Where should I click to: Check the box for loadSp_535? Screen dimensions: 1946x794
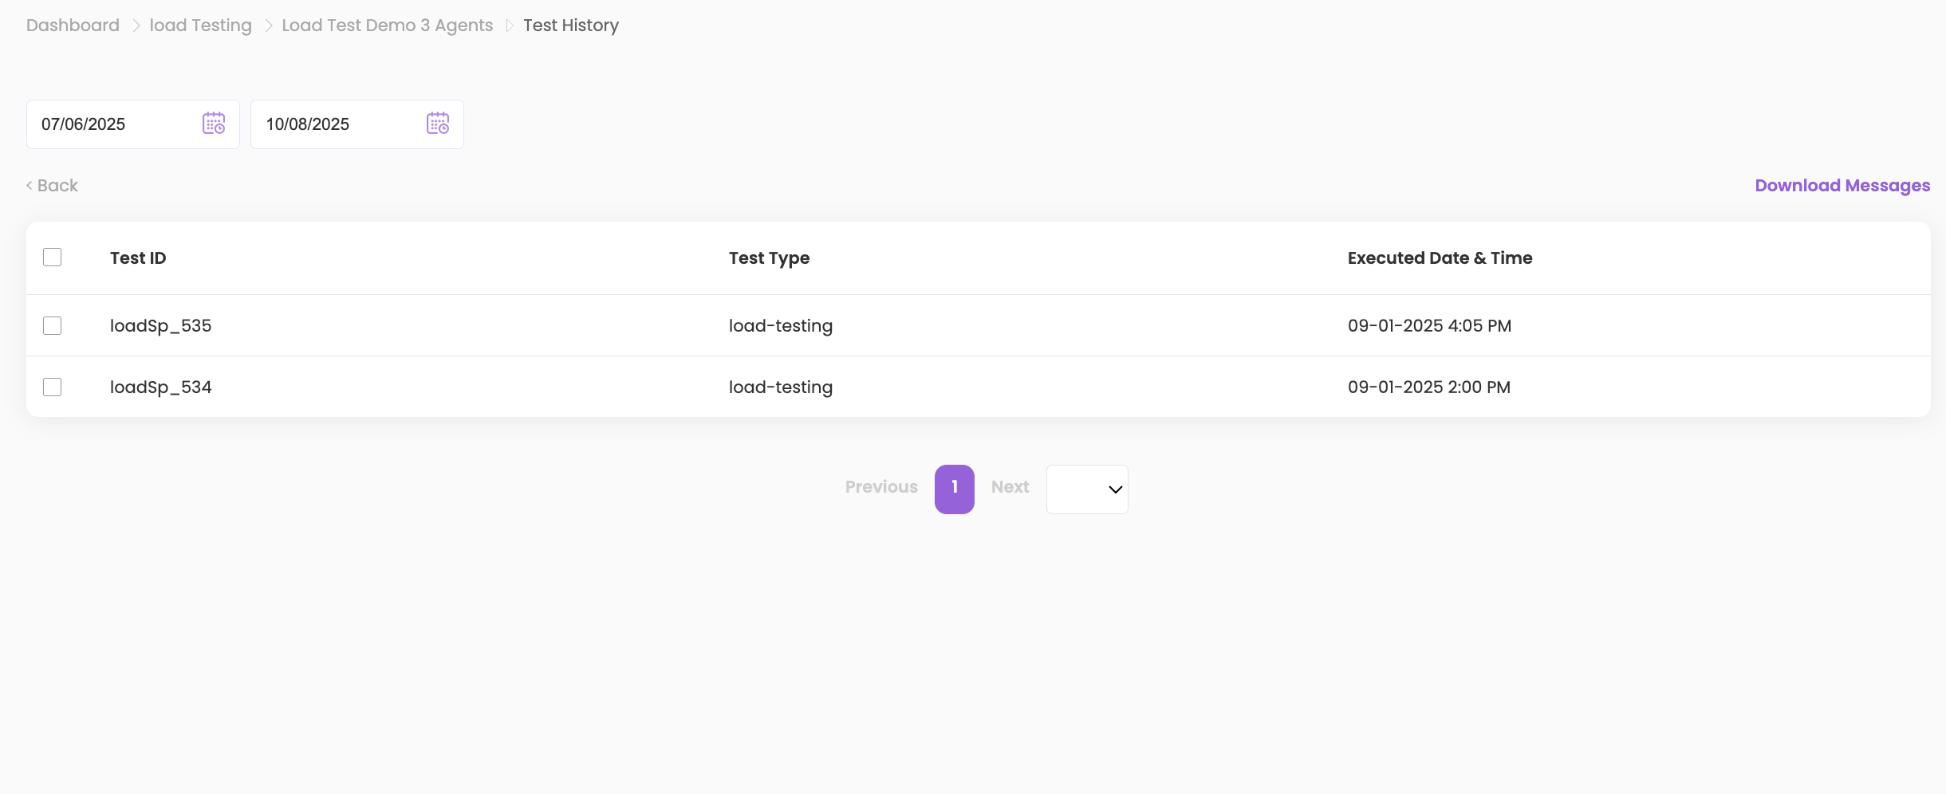coord(53,326)
